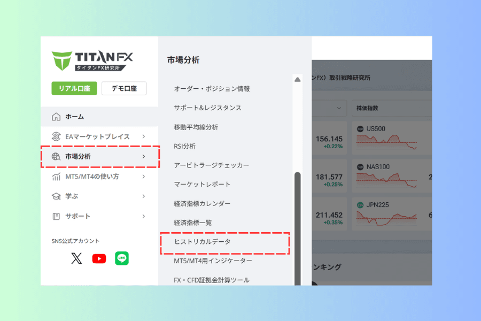Open the リアル口座 button
Image resolution: width=481 pixels, height=321 pixels.
74,88
